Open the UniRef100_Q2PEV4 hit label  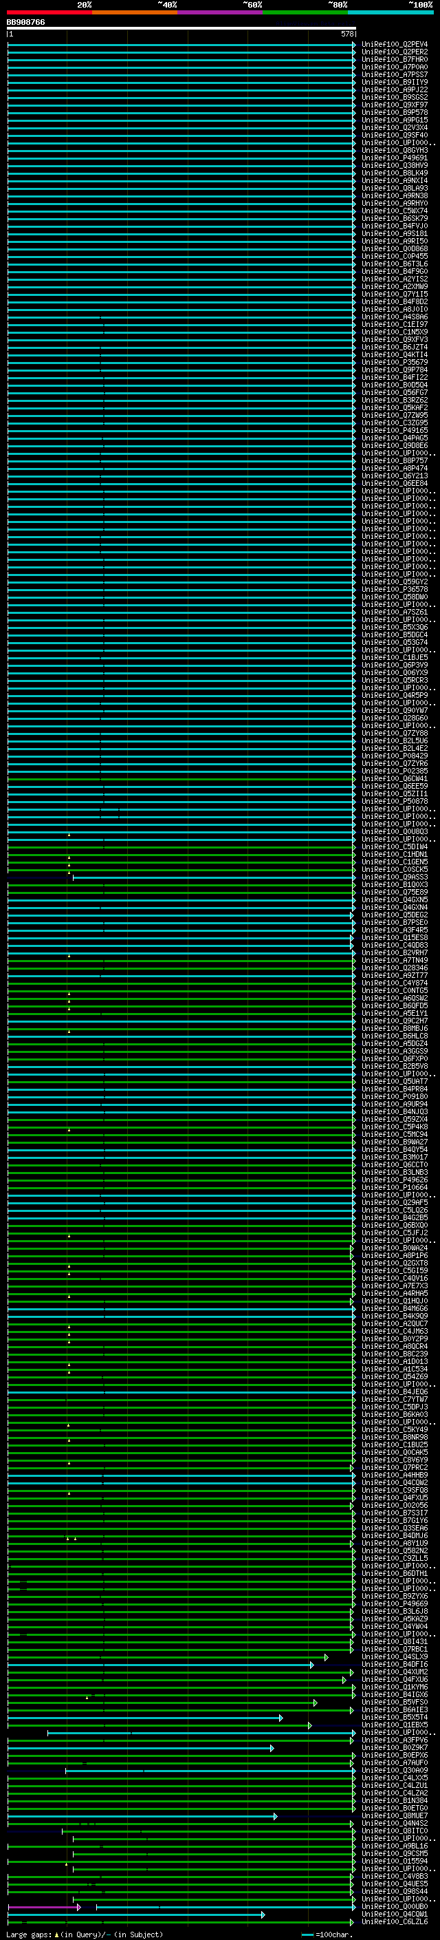click(x=394, y=45)
